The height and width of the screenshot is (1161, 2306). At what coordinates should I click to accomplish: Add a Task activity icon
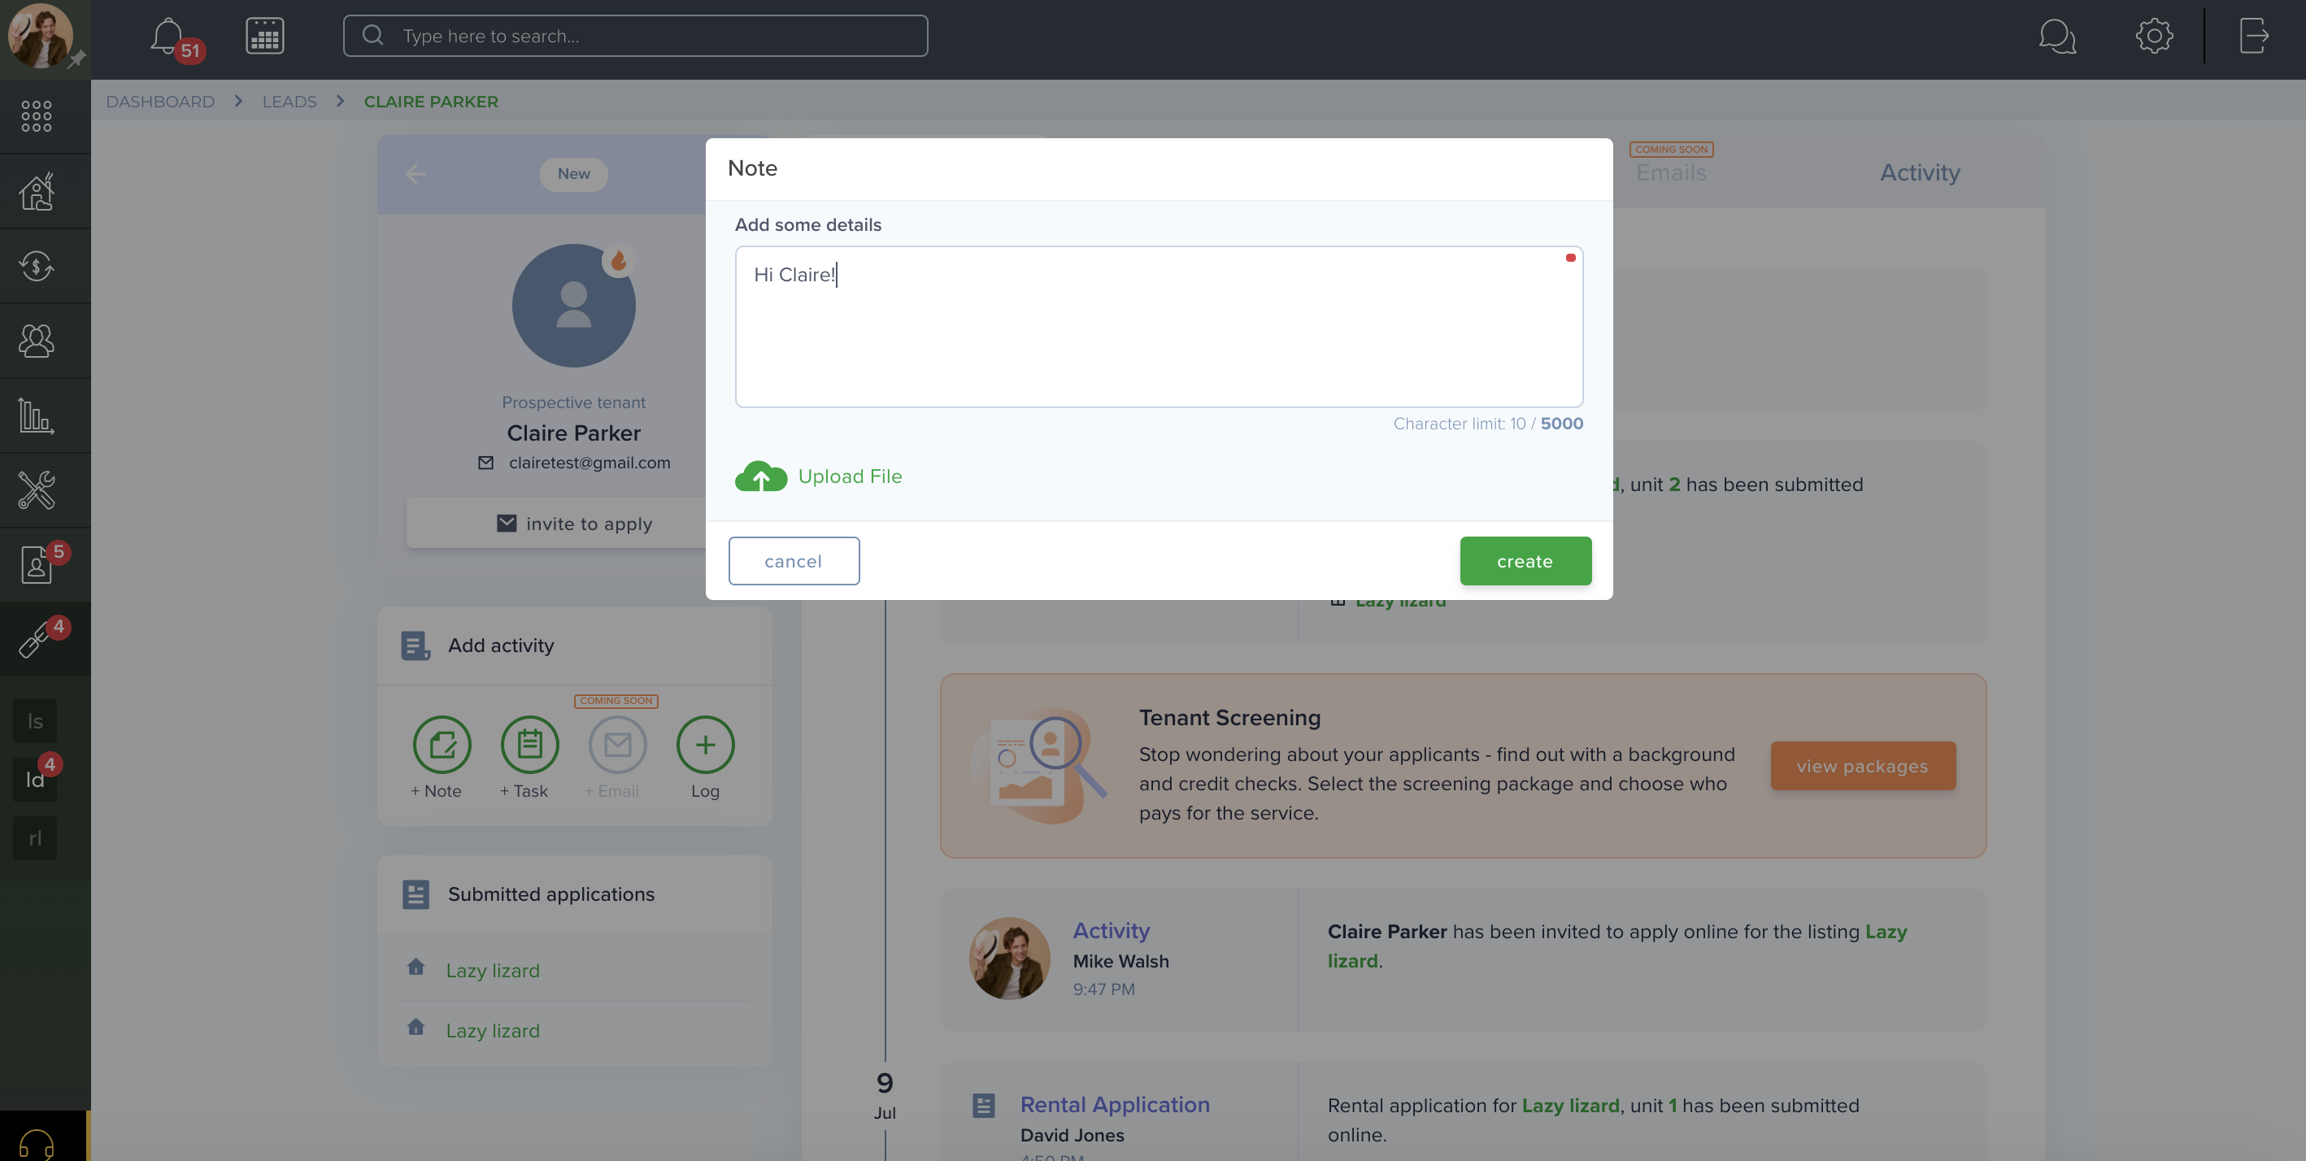click(x=529, y=745)
